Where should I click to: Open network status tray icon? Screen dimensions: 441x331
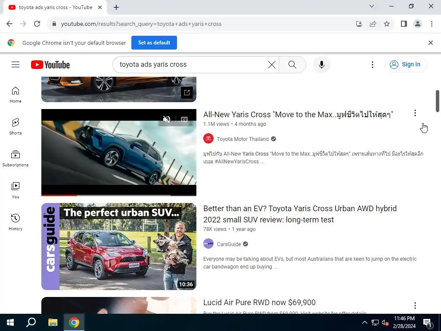pos(375,322)
